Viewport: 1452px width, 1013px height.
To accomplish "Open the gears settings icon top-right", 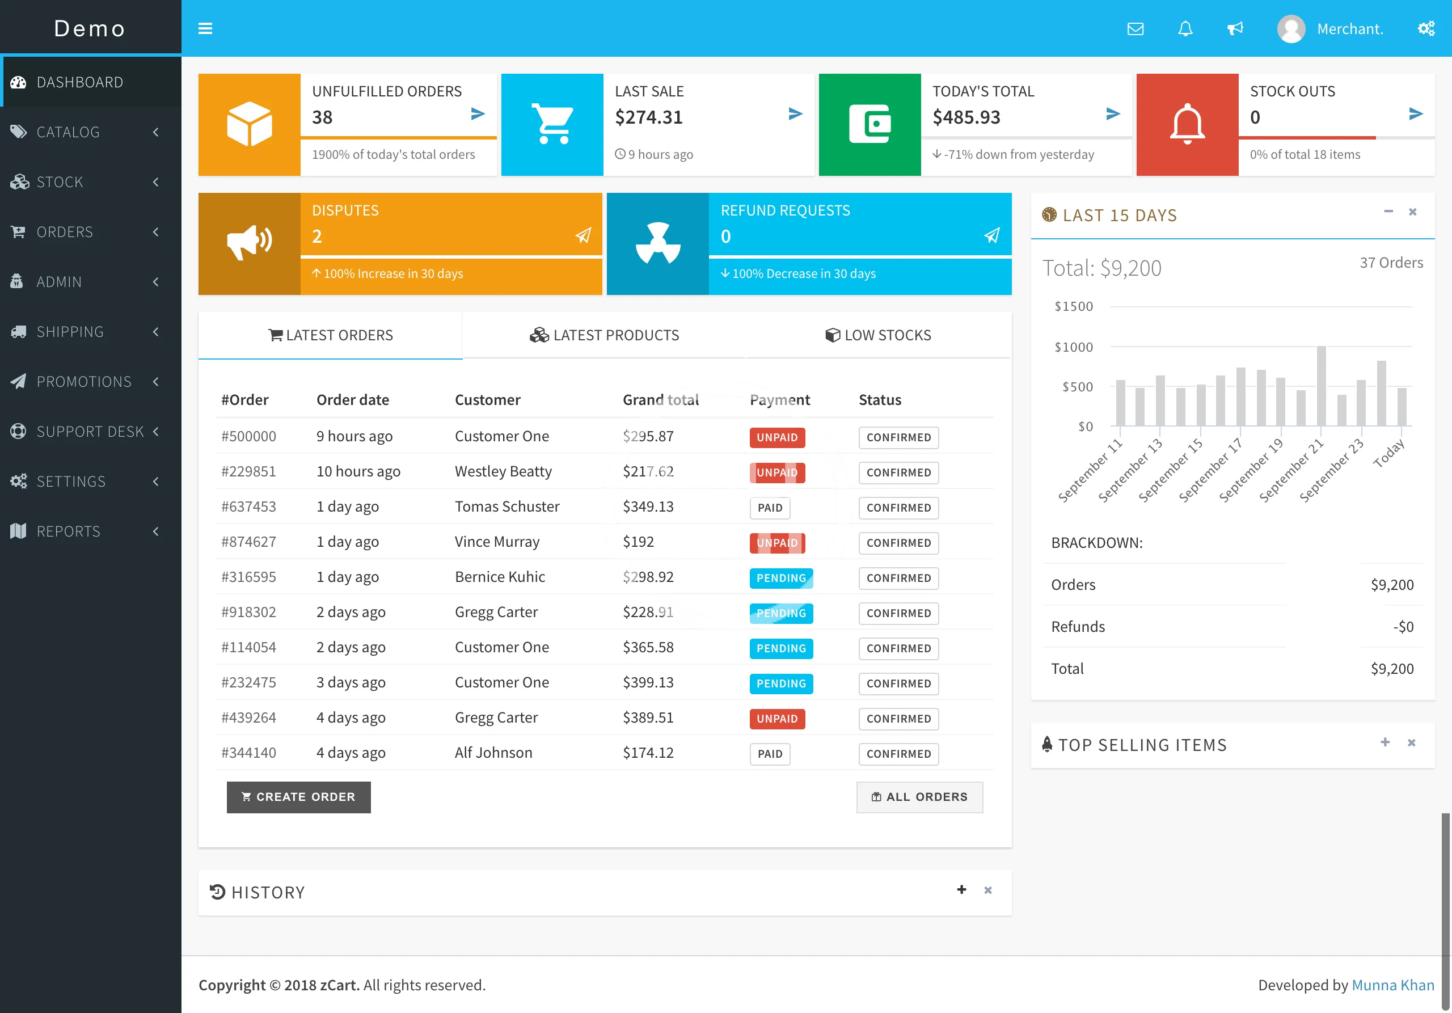I will [1425, 29].
